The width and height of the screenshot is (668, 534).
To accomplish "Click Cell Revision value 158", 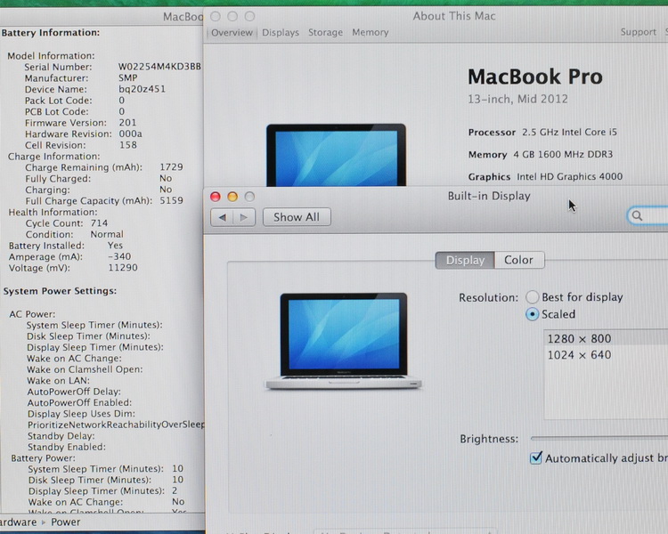I will coord(127,145).
